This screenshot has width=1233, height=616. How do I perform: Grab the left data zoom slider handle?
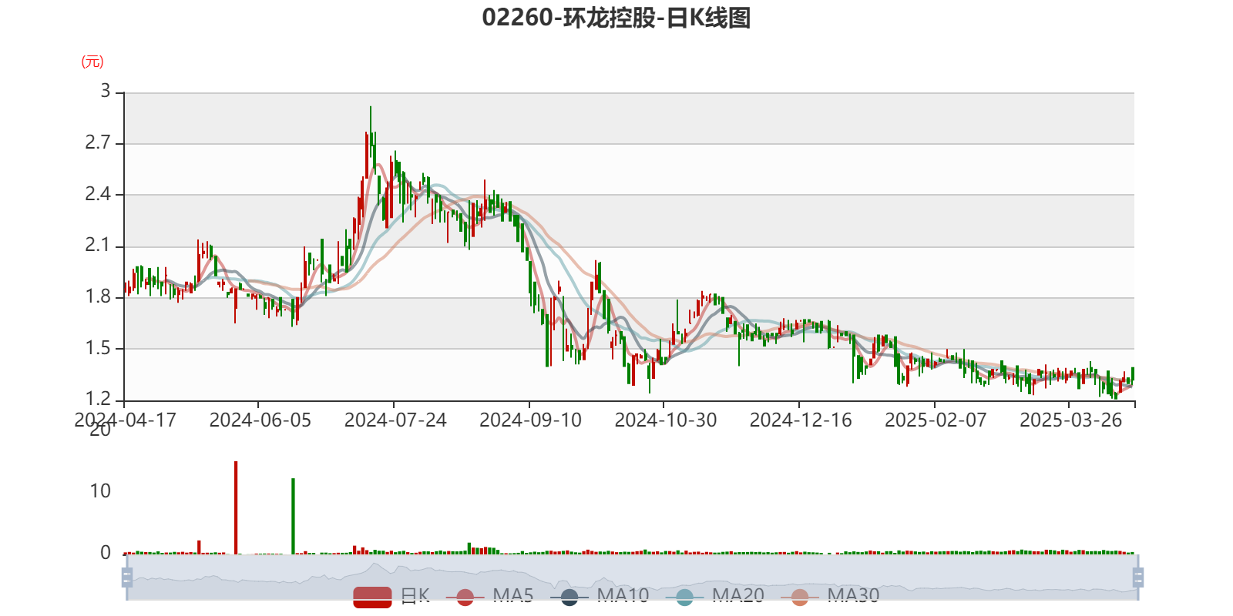pyautogui.click(x=127, y=577)
